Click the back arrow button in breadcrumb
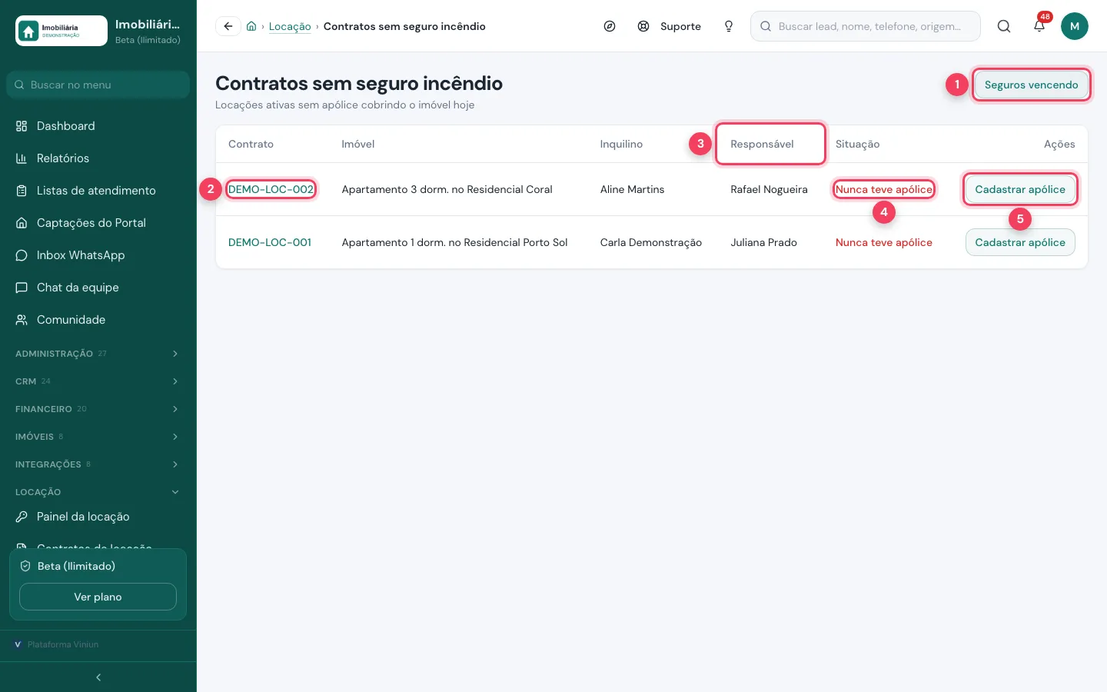This screenshot has height=692, width=1107. [x=228, y=26]
